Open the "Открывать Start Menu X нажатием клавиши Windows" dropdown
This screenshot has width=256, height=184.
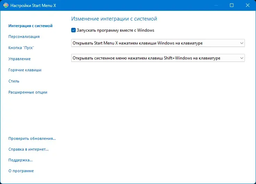point(158,43)
